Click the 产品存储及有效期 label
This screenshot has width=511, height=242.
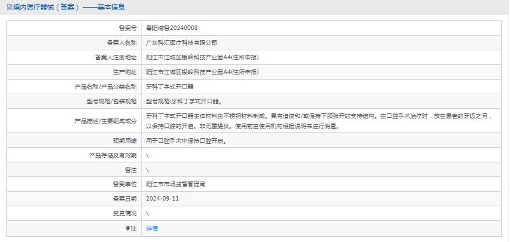pos(113,155)
